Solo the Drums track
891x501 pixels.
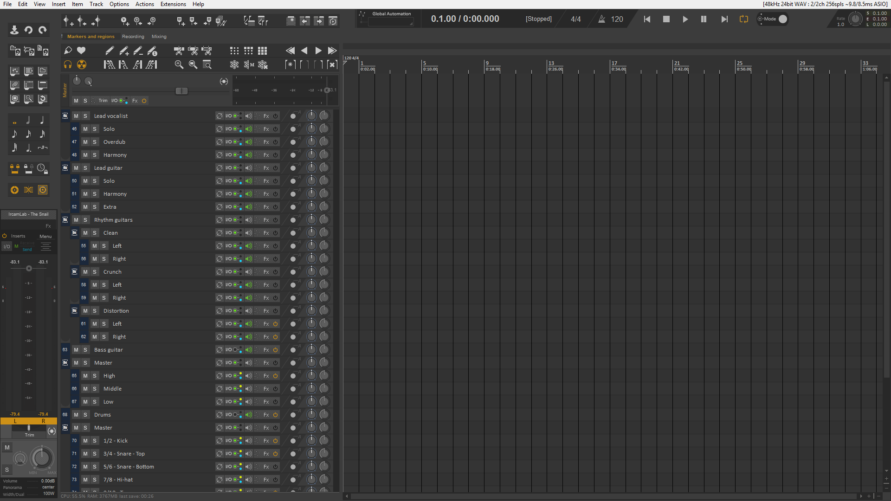pyautogui.click(x=85, y=415)
